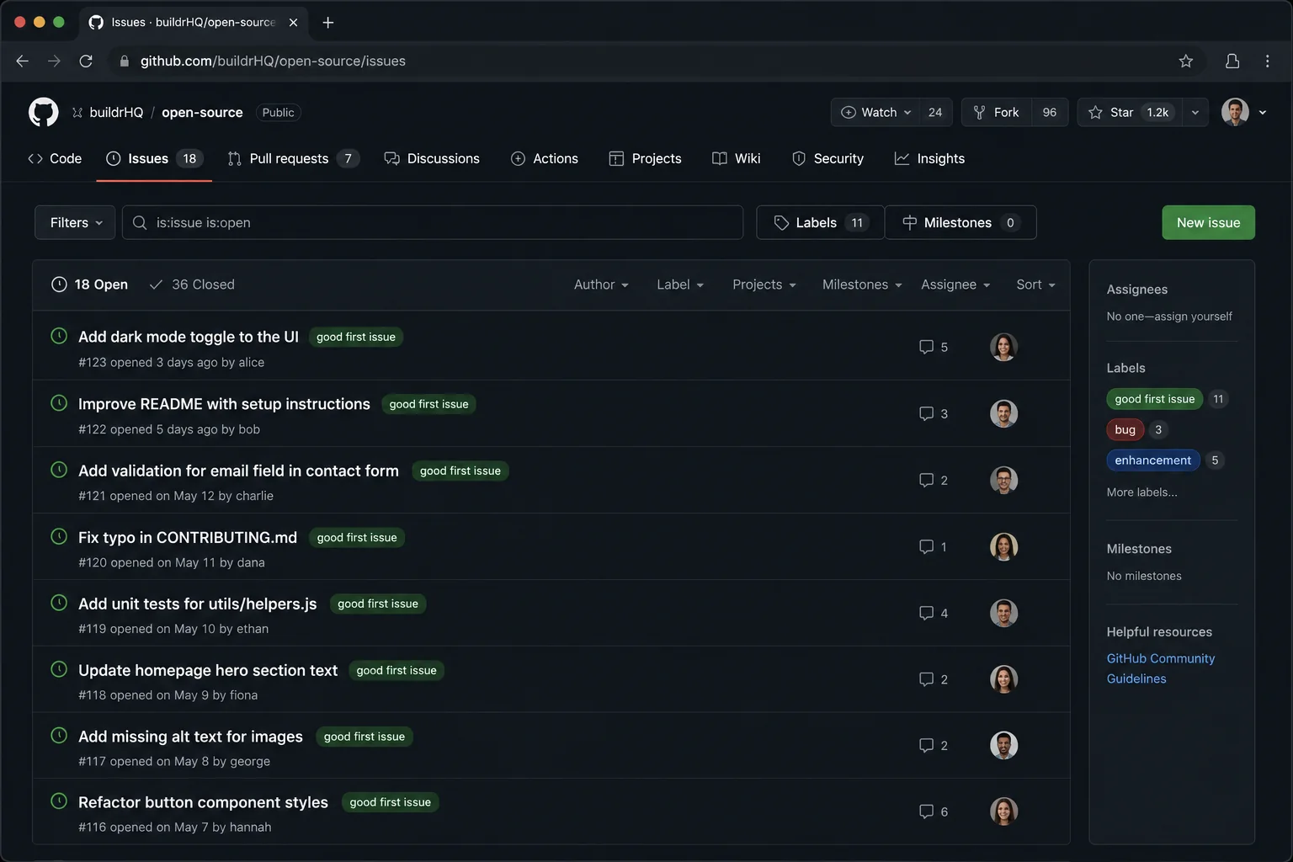
Task: Click open-issue icon beside Fix typo issue
Action: (59, 536)
